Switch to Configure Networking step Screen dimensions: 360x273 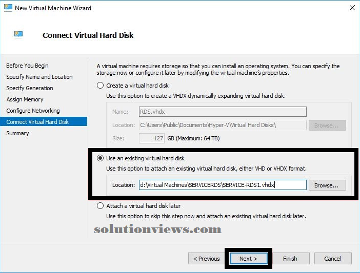tap(33, 111)
